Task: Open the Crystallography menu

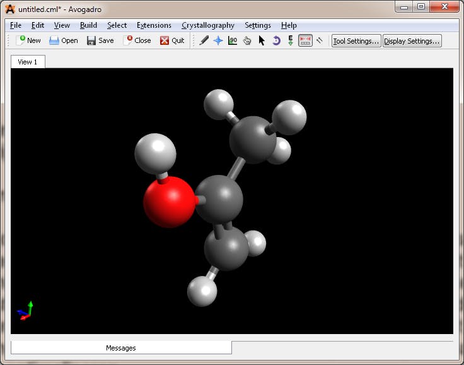Action: (207, 25)
